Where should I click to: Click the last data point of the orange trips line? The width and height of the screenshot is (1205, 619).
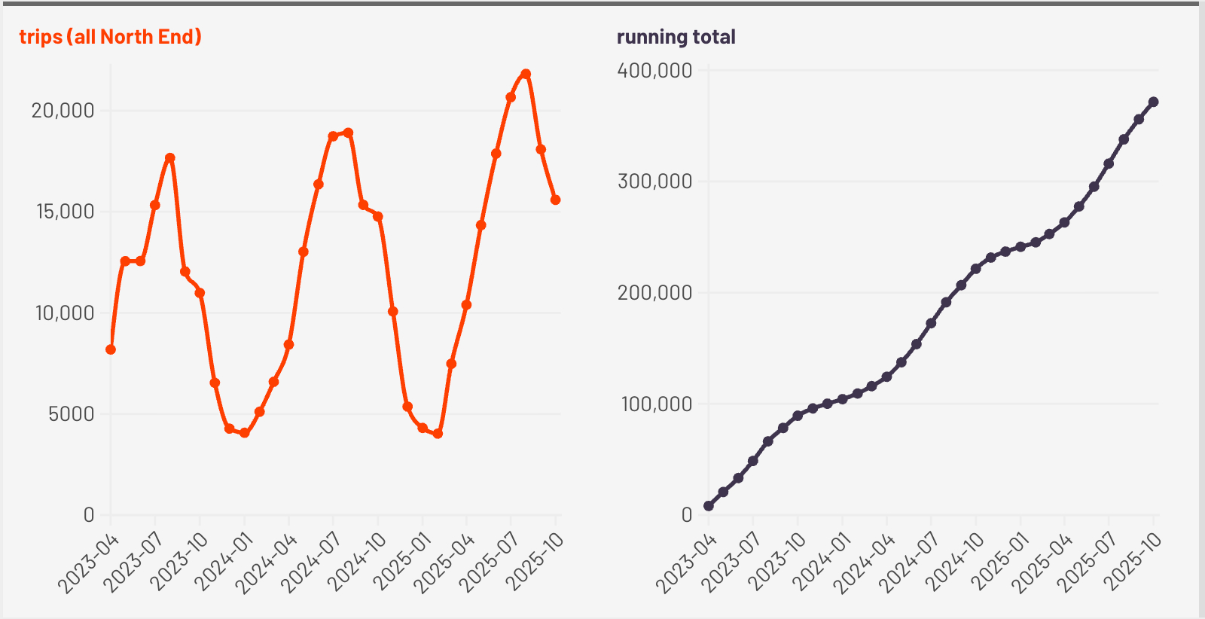[556, 200]
